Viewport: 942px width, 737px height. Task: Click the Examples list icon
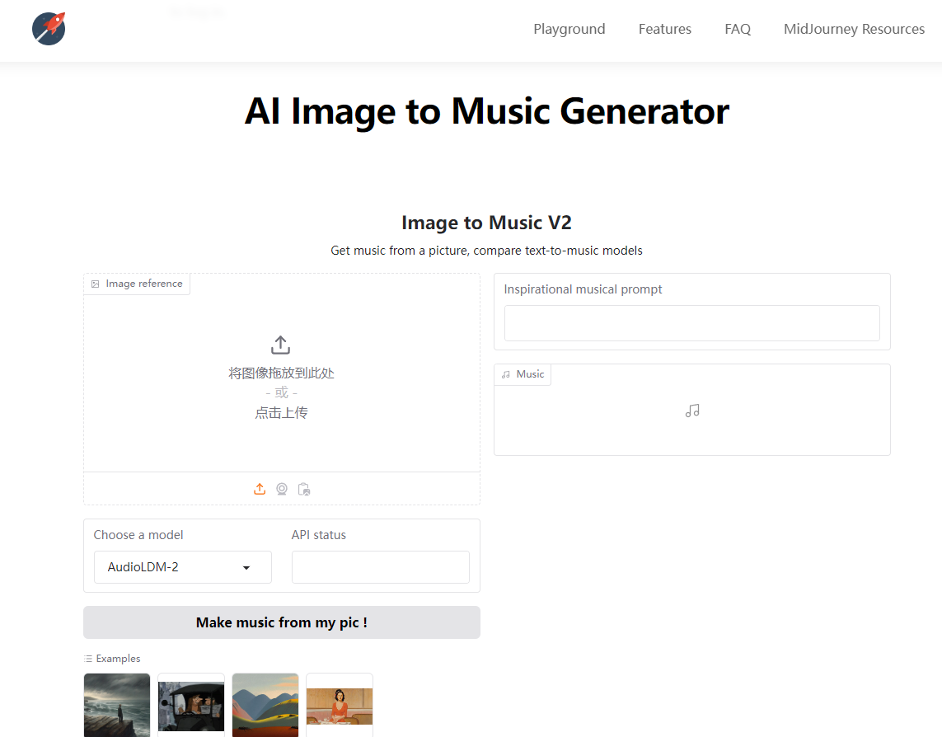(x=88, y=659)
